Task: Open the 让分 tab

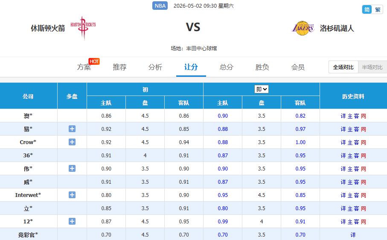Action: point(191,67)
